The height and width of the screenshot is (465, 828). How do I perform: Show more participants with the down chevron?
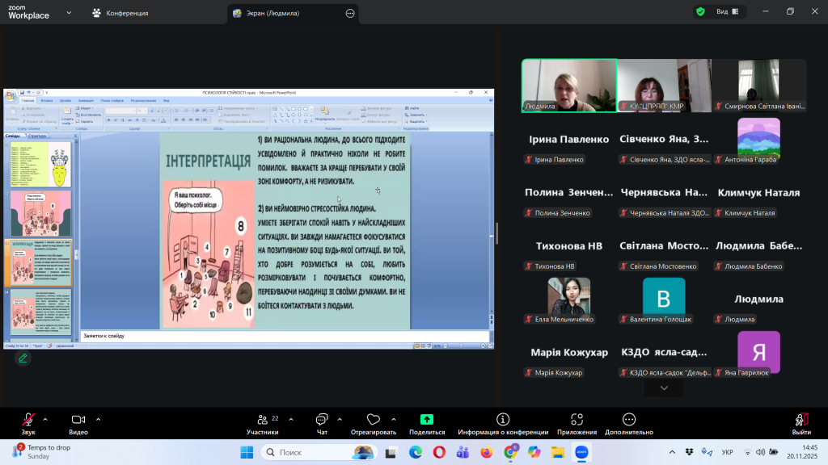click(664, 388)
